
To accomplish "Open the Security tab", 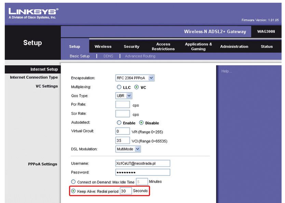I will coord(132,46).
